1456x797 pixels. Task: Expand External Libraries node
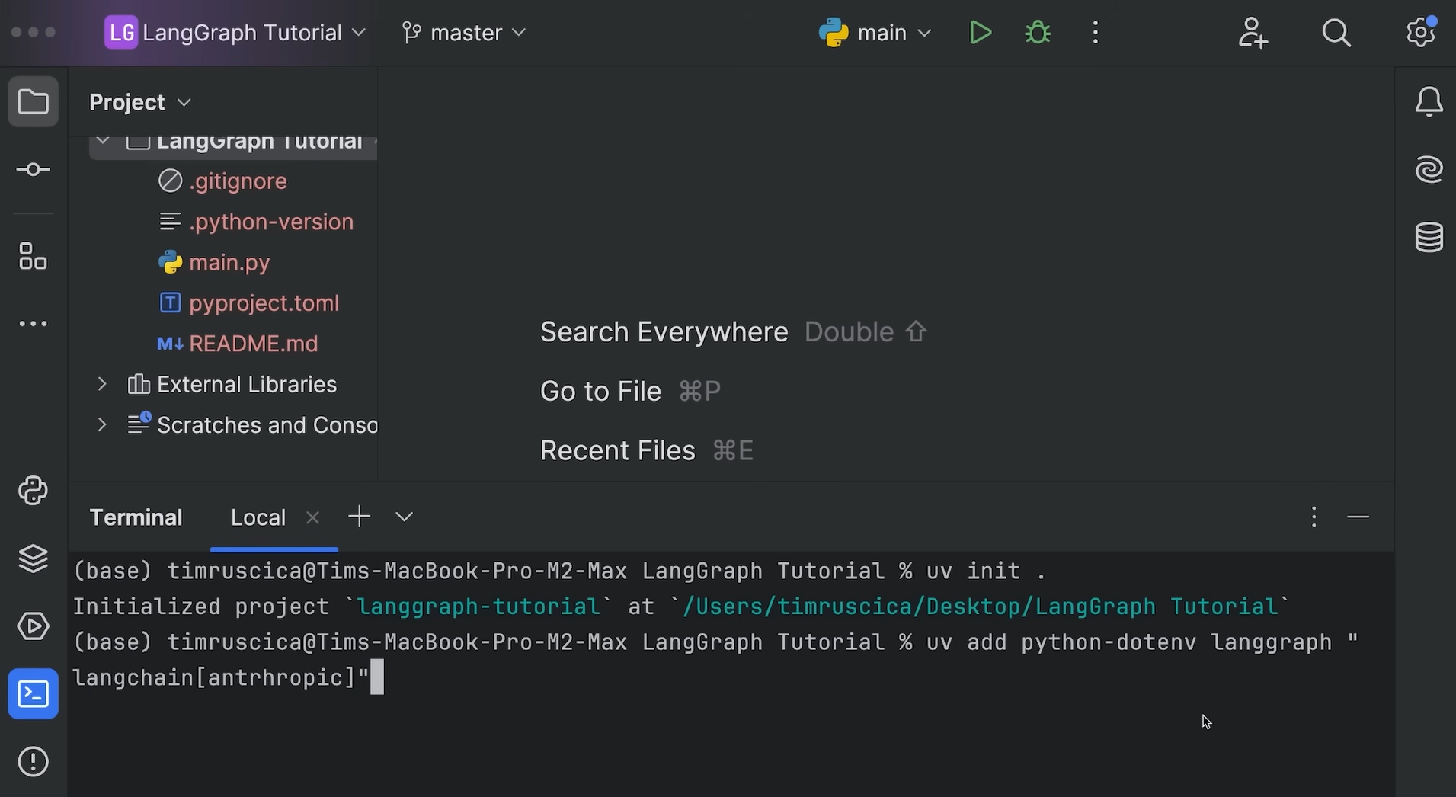click(x=102, y=384)
